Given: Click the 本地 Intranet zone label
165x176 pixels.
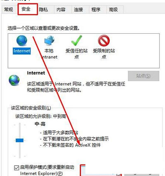Looking at the screenshot, I should point(49,54).
